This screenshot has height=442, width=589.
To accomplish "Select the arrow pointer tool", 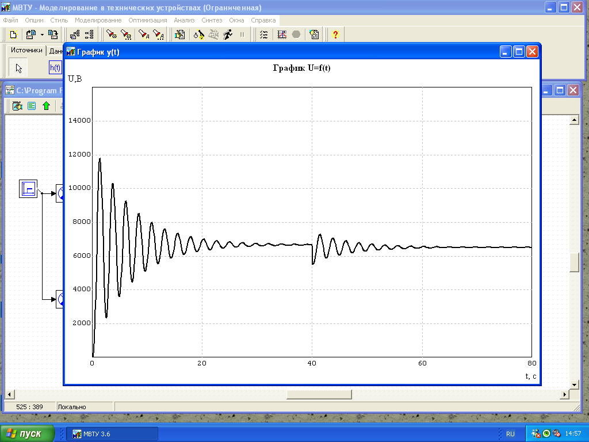I will click(19, 68).
